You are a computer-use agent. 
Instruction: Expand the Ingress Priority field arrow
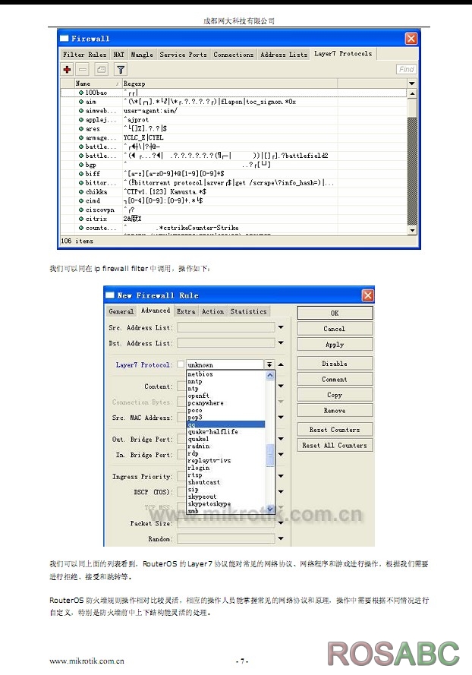(281, 475)
